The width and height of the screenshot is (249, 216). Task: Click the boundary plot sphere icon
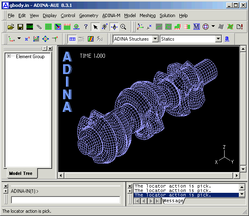click(x=76, y=27)
